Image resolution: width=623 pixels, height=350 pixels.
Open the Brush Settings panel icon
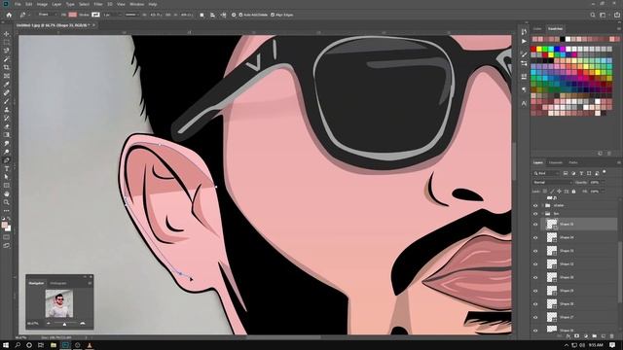(524, 54)
